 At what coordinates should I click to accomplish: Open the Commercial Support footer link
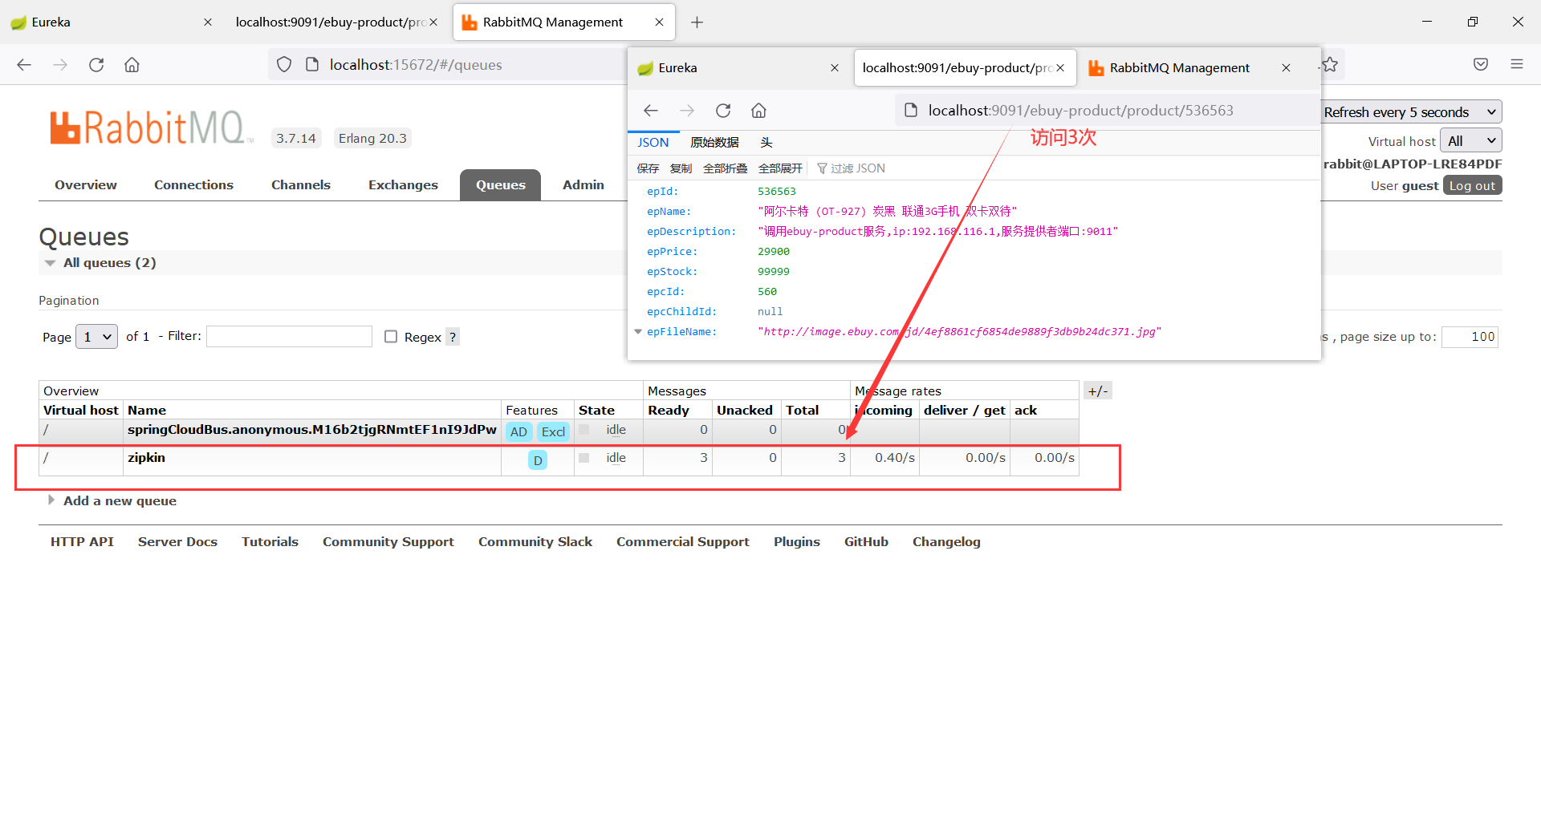(x=683, y=542)
